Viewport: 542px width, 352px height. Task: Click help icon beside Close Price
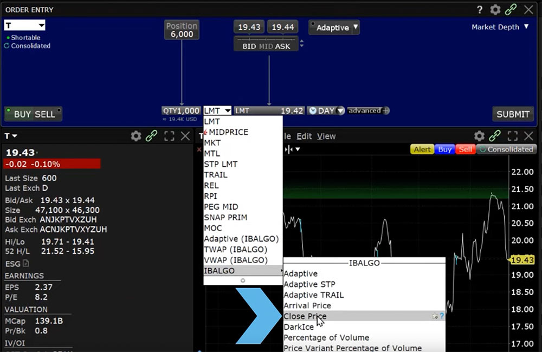point(441,316)
